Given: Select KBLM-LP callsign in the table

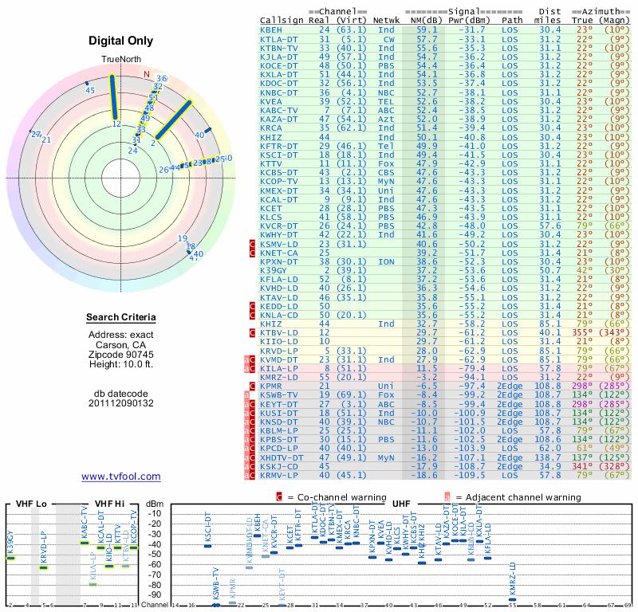Looking at the screenshot, I should pos(278,430).
